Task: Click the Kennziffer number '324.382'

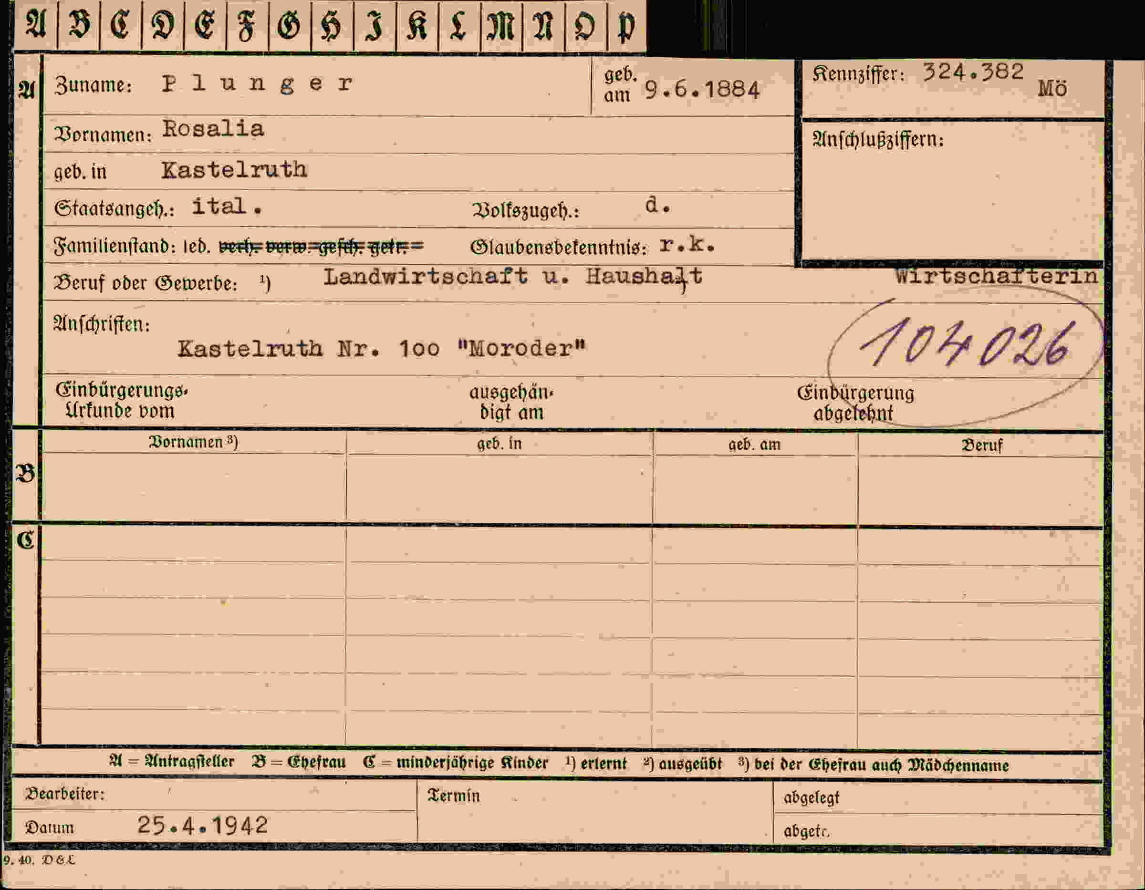Action: (972, 72)
